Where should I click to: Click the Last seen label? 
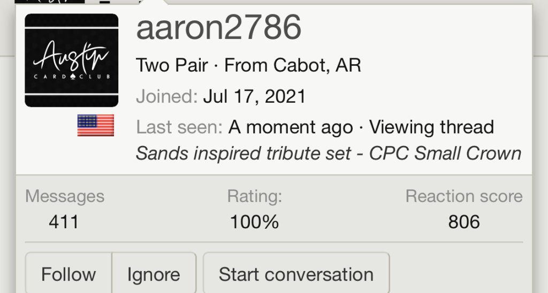click(x=179, y=127)
